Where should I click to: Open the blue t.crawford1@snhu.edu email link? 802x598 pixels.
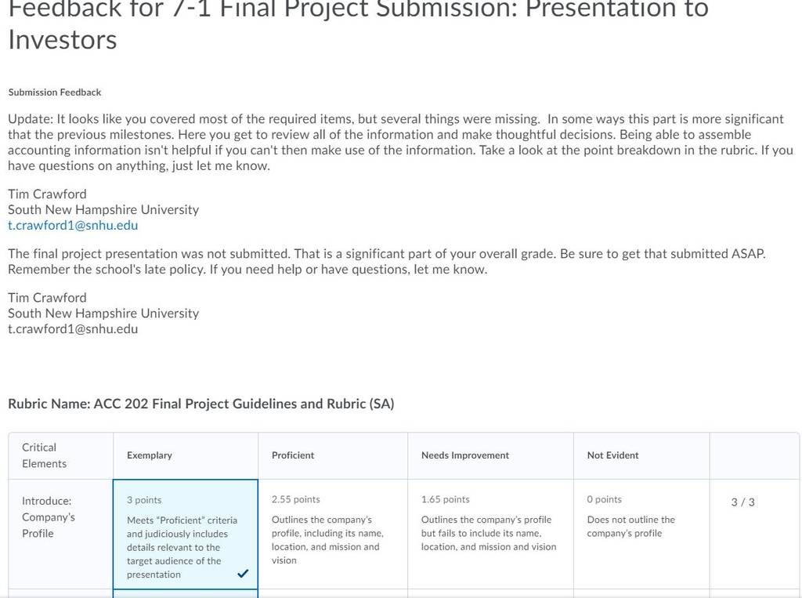click(x=73, y=225)
